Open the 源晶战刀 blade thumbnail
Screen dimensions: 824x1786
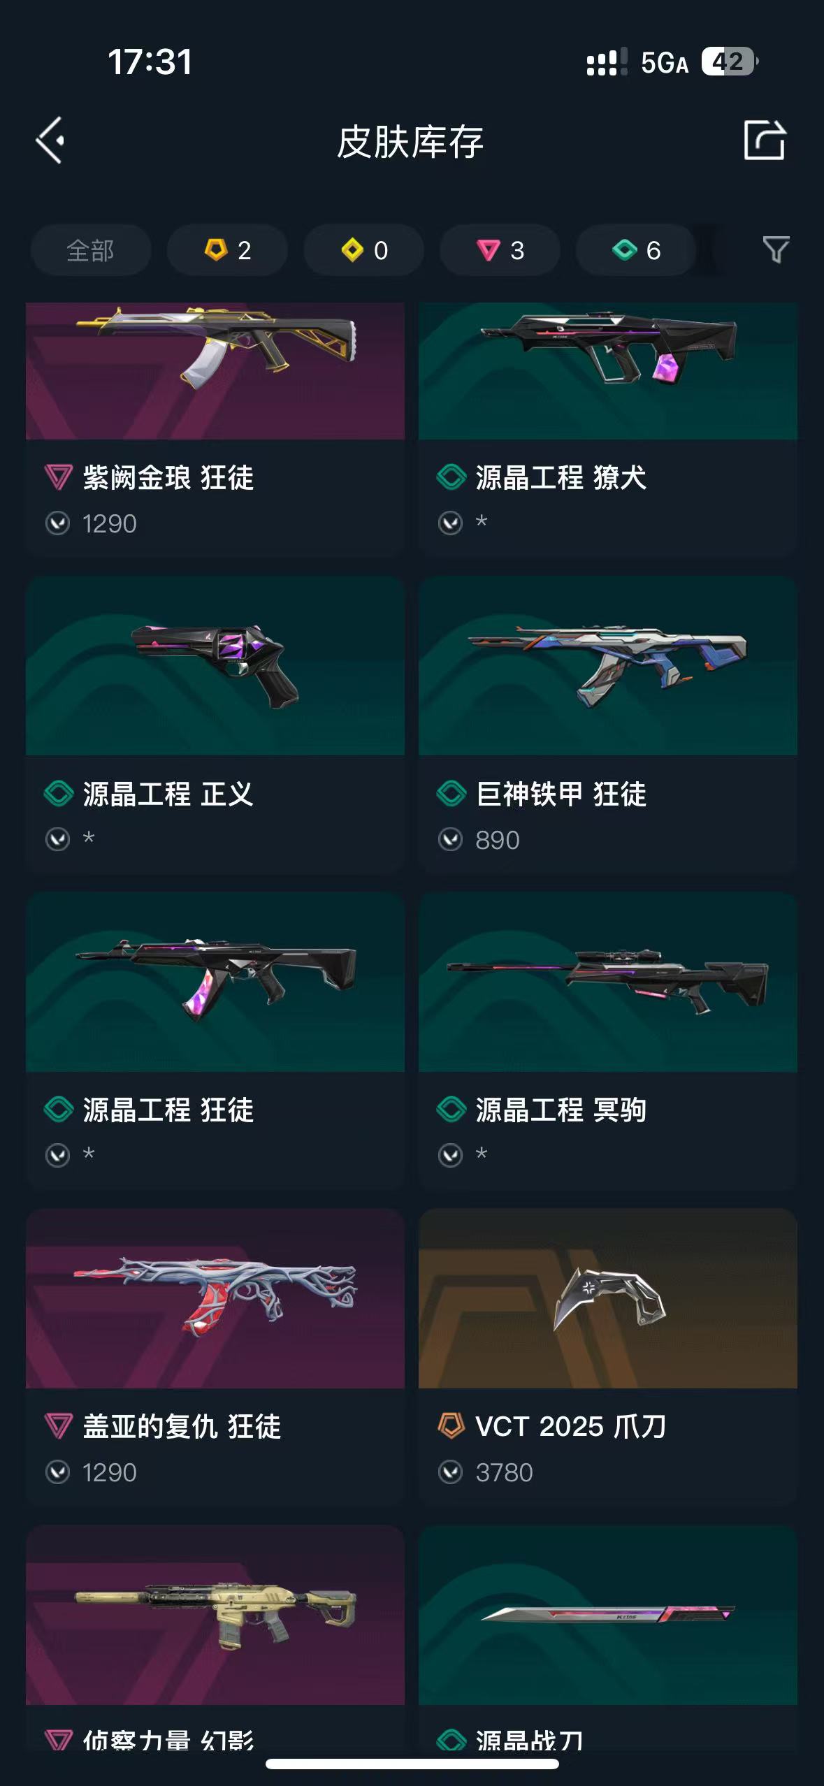click(x=608, y=1615)
